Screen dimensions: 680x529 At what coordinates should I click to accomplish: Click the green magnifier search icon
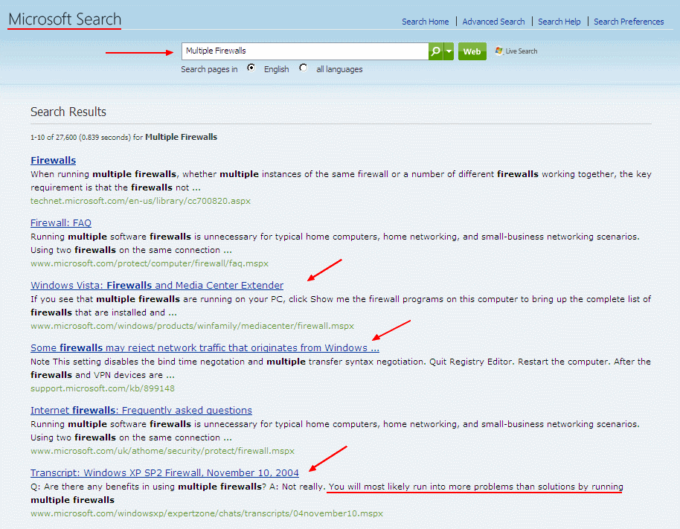(x=435, y=51)
